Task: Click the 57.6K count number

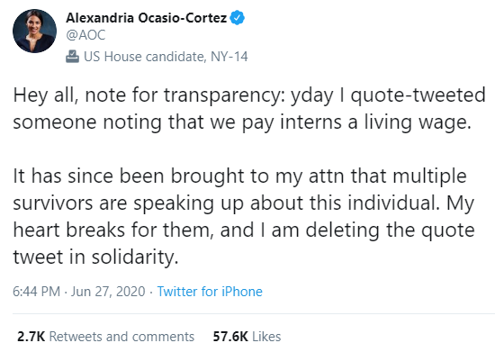Action: tap(230, 337)
